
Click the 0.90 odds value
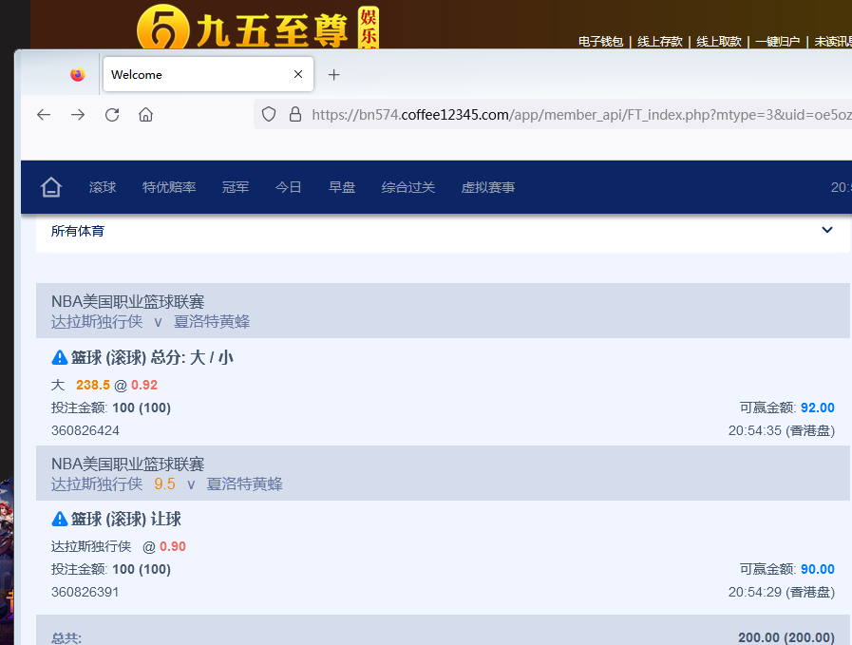click(173, 546)
